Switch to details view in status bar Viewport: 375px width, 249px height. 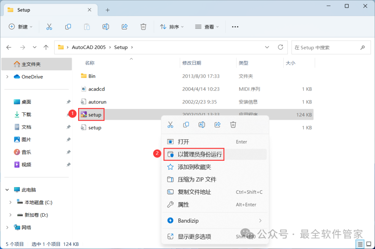tap(360, 244)
